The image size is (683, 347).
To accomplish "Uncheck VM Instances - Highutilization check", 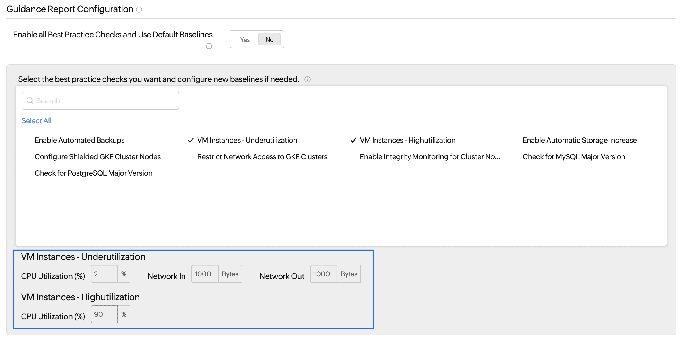I will [407, 140].
